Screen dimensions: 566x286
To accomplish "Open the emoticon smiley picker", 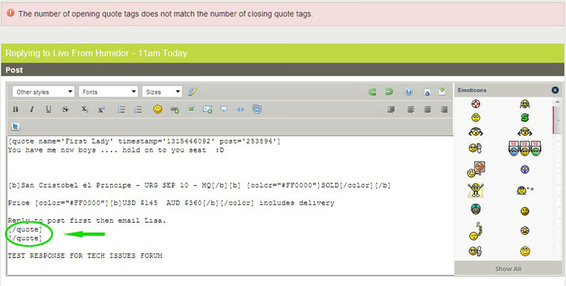I will (x=158, y=109).
